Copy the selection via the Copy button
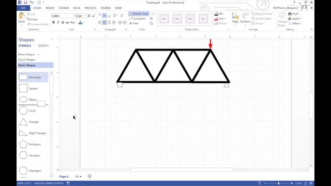Image resolution: width=331 pixels, height=186 pixels. coord(32,19)
